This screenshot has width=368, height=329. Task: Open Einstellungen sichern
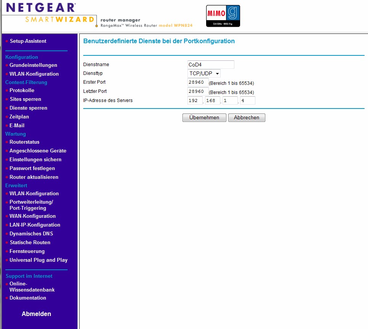click(35, 160)
